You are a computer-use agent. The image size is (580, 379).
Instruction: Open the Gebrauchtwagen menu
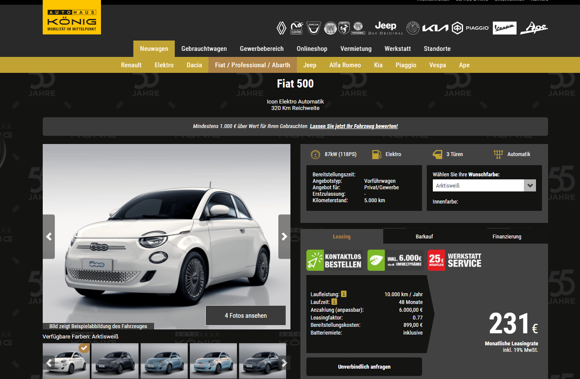(204, 49)
